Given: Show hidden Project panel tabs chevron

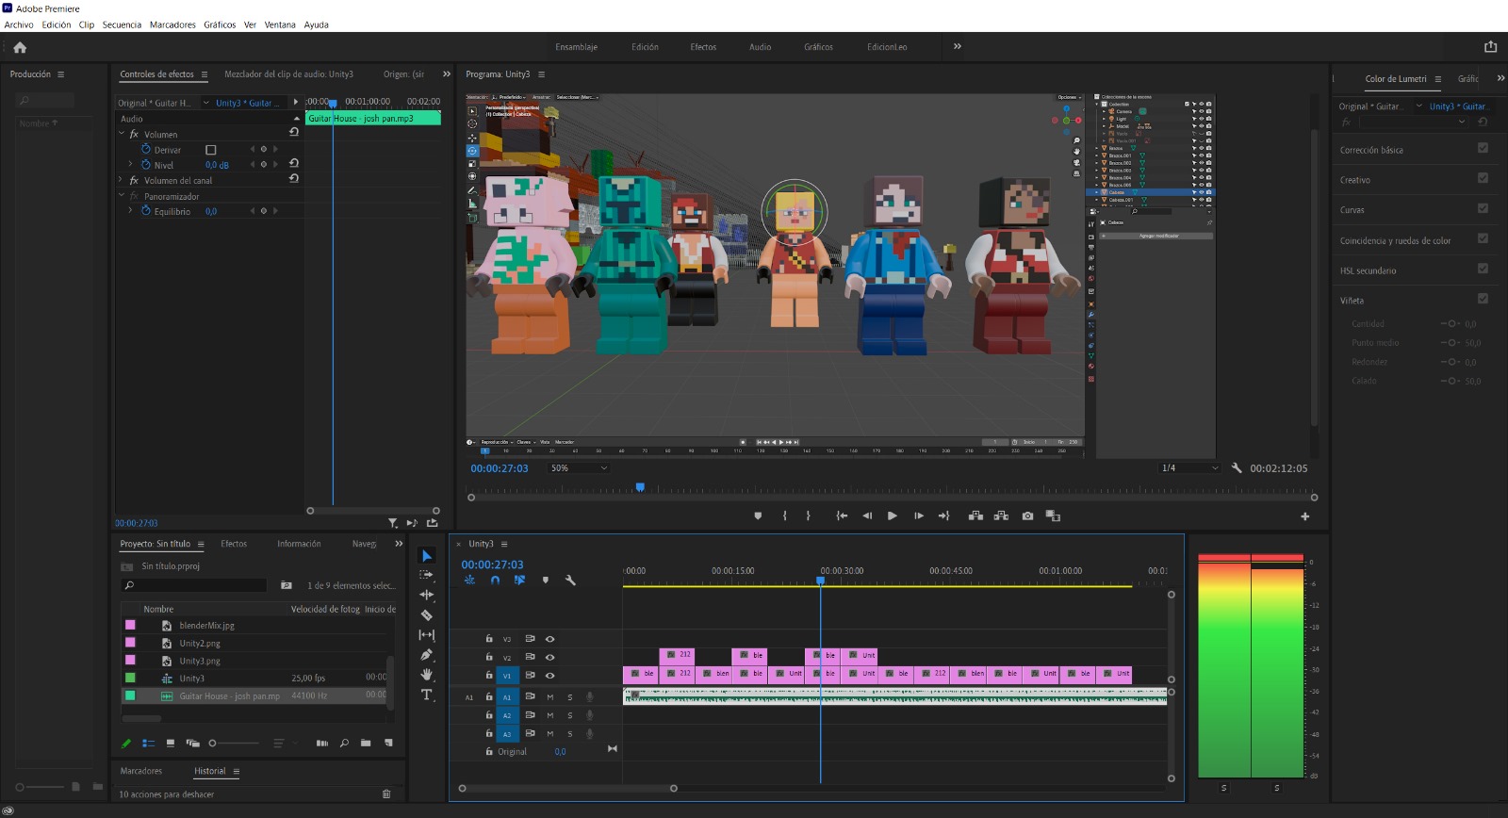Looking at the screenshot, I should (399, 544).
